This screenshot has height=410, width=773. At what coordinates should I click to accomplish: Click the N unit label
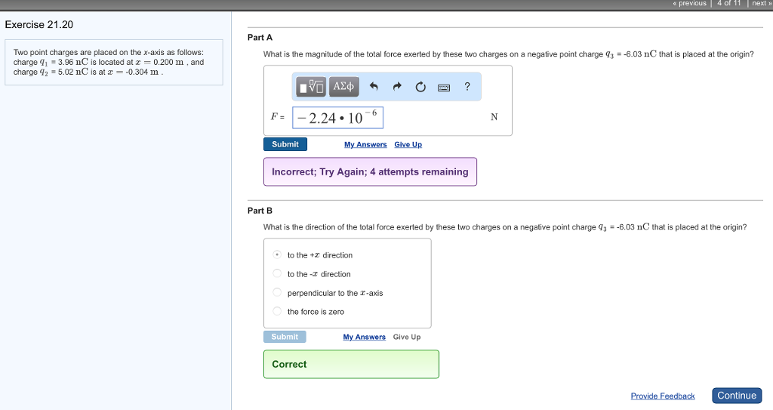tap(494, 117)
